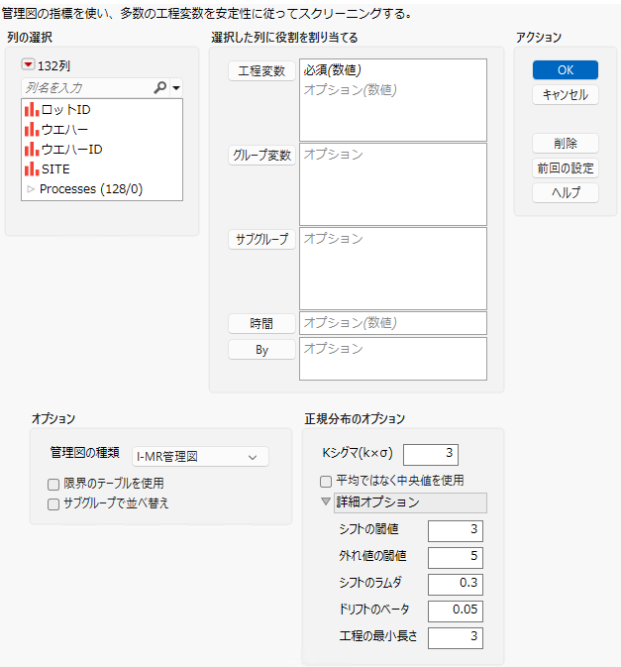
Task: Open the dropdown arrow next to search icon
Action: (176, 88)
